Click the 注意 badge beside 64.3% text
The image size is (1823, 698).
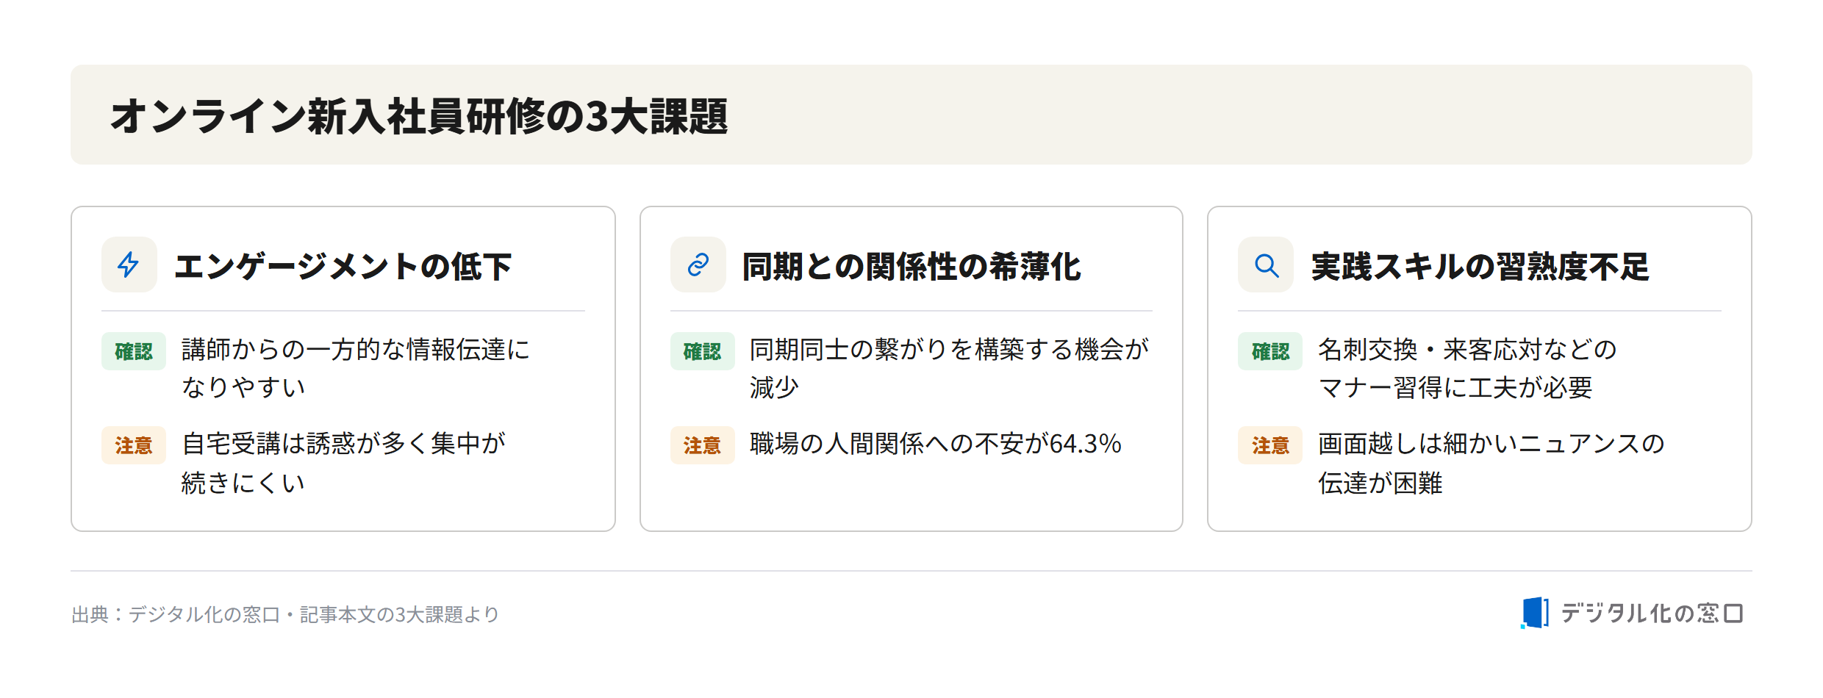(x=703, y=445)
